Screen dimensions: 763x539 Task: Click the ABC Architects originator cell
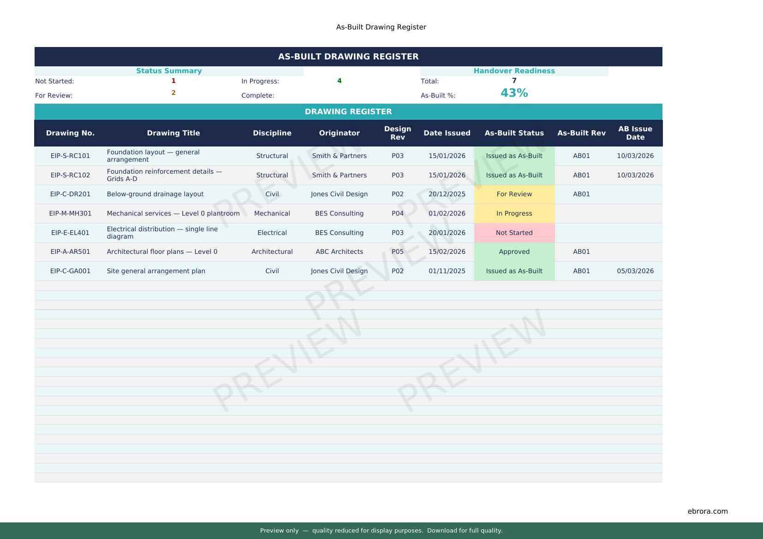[339, 252]
